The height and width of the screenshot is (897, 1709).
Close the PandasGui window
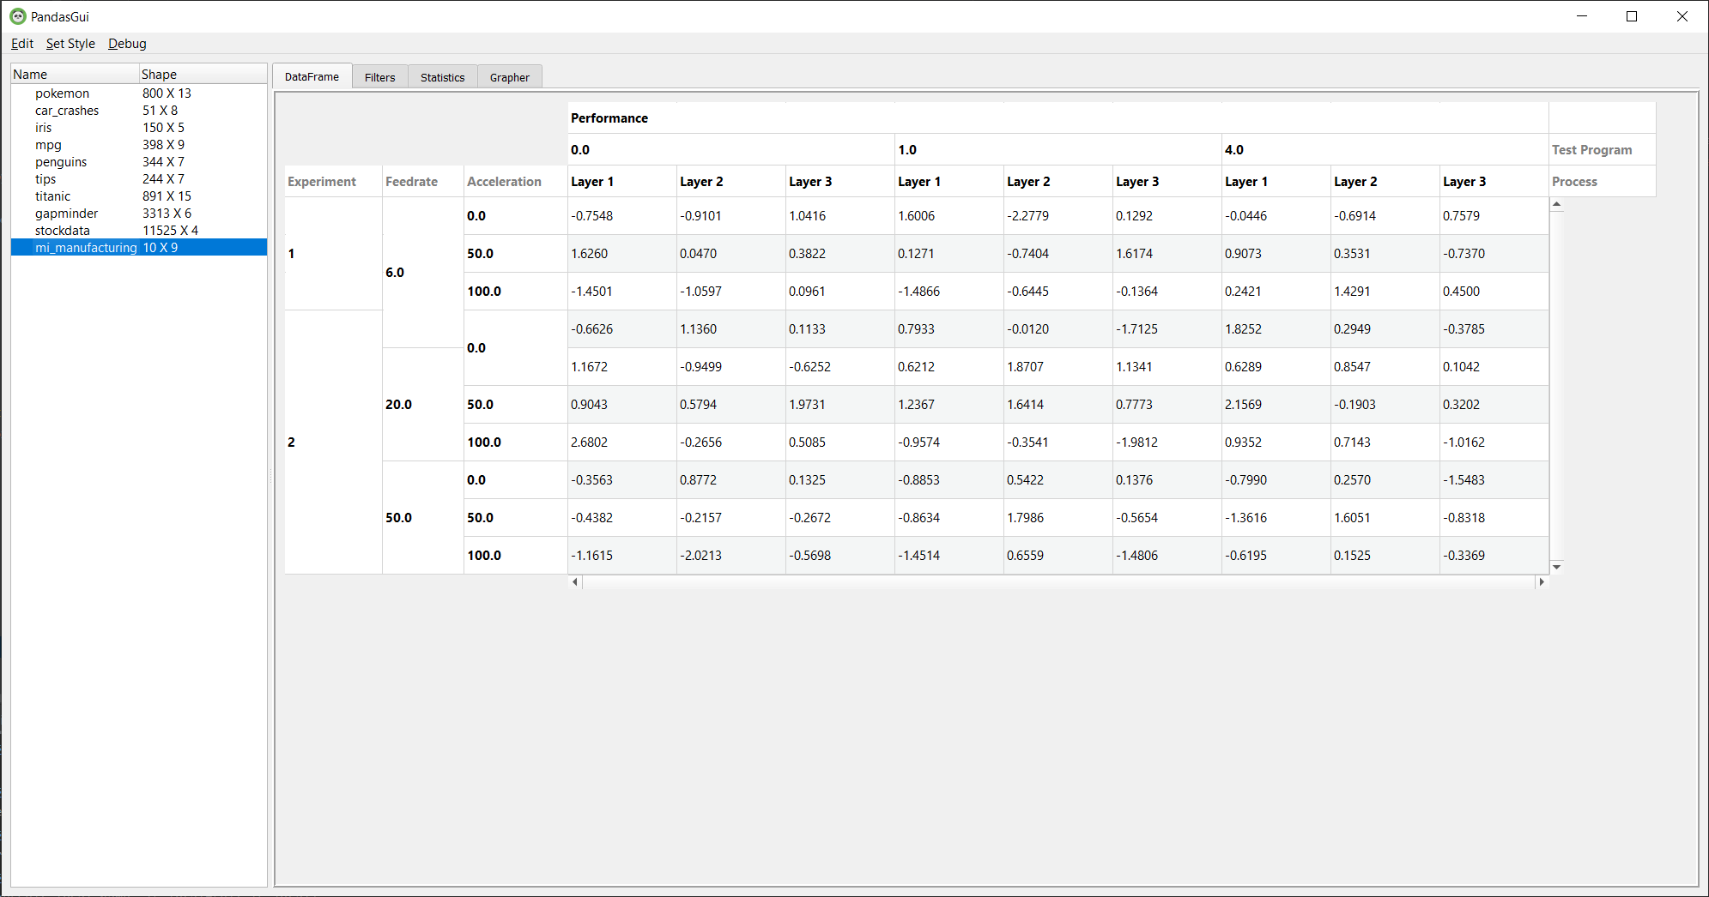pyautogui.click(x=1682, y=16)
